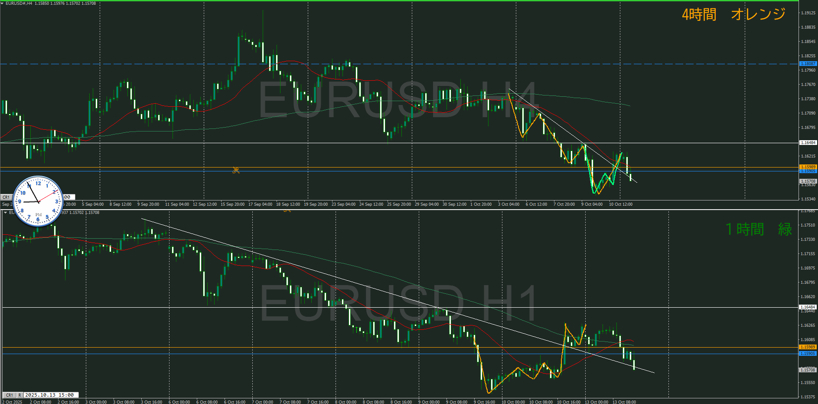This screenshot has height=404, width=818.
Task: Expand the H4 chart's top-left dropdown triangle
Action: click(2, 3)
